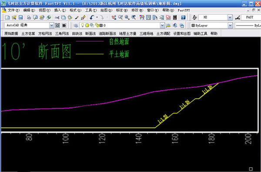Open the 绘图 menu
The image size is (261, 172).
click(107, 10)
